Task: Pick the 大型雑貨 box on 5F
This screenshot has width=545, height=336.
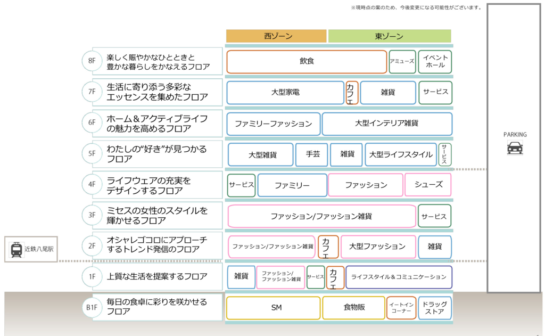Action: tap(261, 154)
